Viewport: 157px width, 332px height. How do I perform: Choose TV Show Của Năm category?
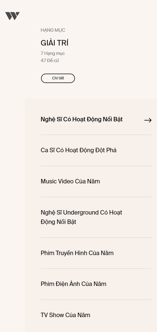pyautogui.click(x=96, y=315)
